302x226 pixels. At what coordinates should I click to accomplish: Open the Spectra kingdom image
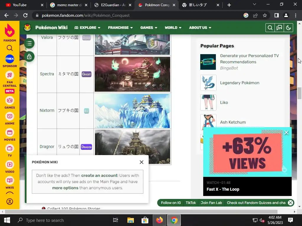132,74
